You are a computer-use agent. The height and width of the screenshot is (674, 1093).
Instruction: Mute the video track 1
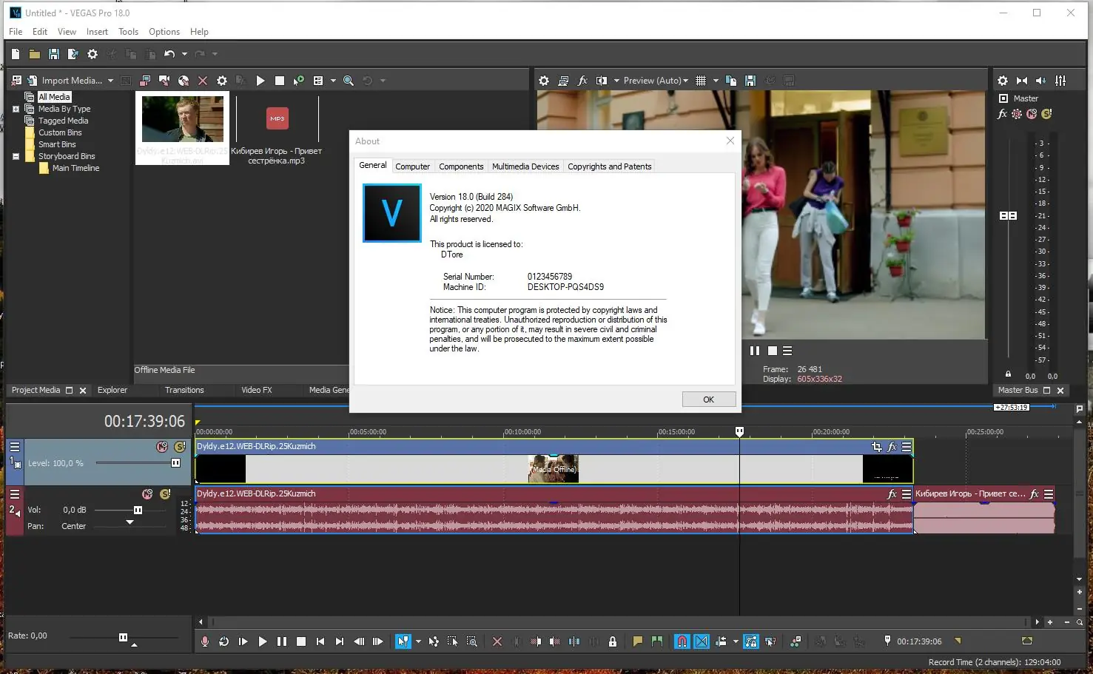[162, 447]
